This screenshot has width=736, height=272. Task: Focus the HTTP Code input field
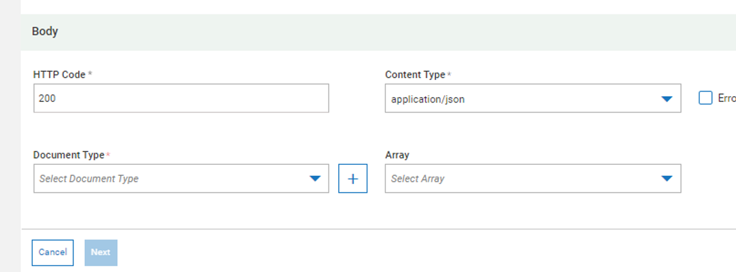click(181, 98)
